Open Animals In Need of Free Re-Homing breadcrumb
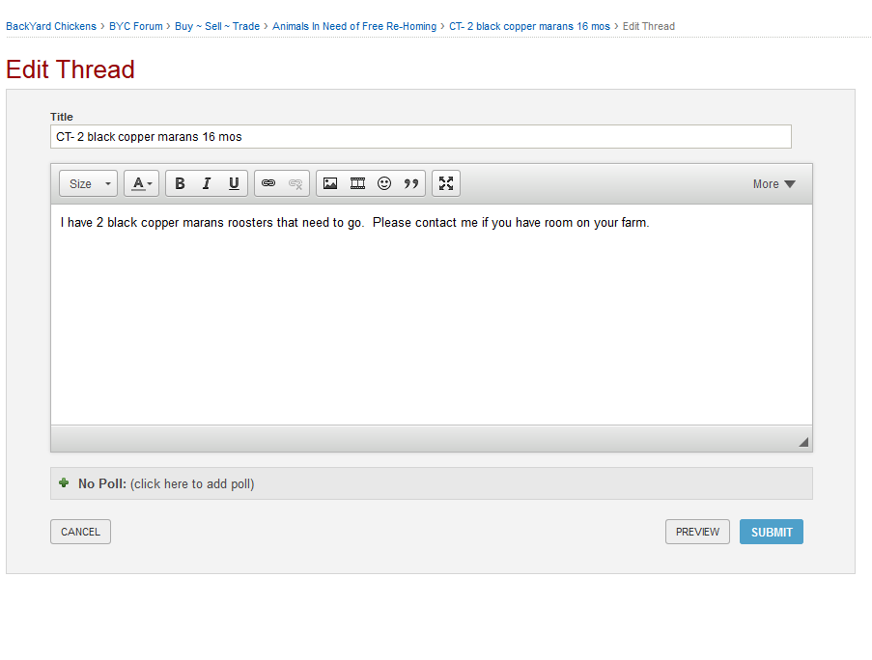872x660 pixels. click(354, 26)
